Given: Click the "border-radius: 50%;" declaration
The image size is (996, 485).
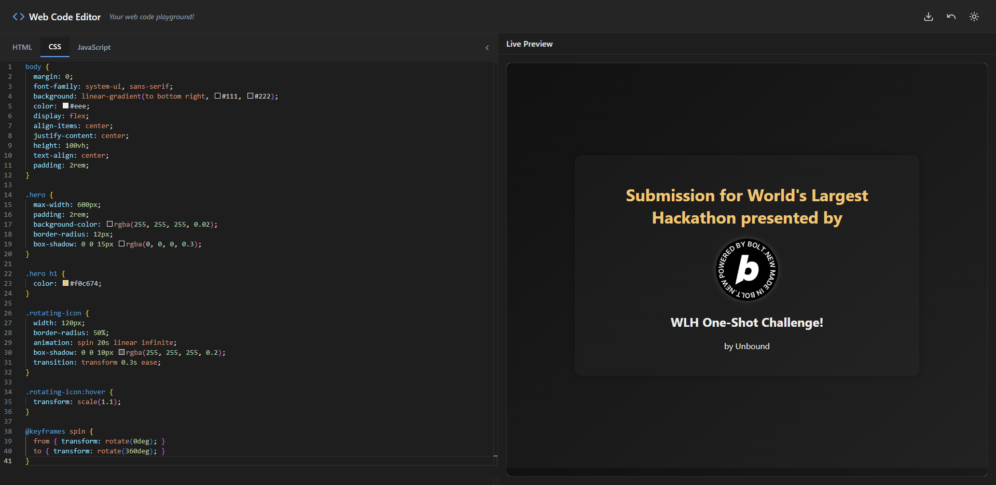Looking at the screenshot, I should point(71,332).
